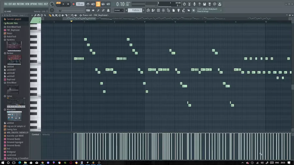Open the TOOLS menu
The image size is (294, 165).
tap(40, 4)
